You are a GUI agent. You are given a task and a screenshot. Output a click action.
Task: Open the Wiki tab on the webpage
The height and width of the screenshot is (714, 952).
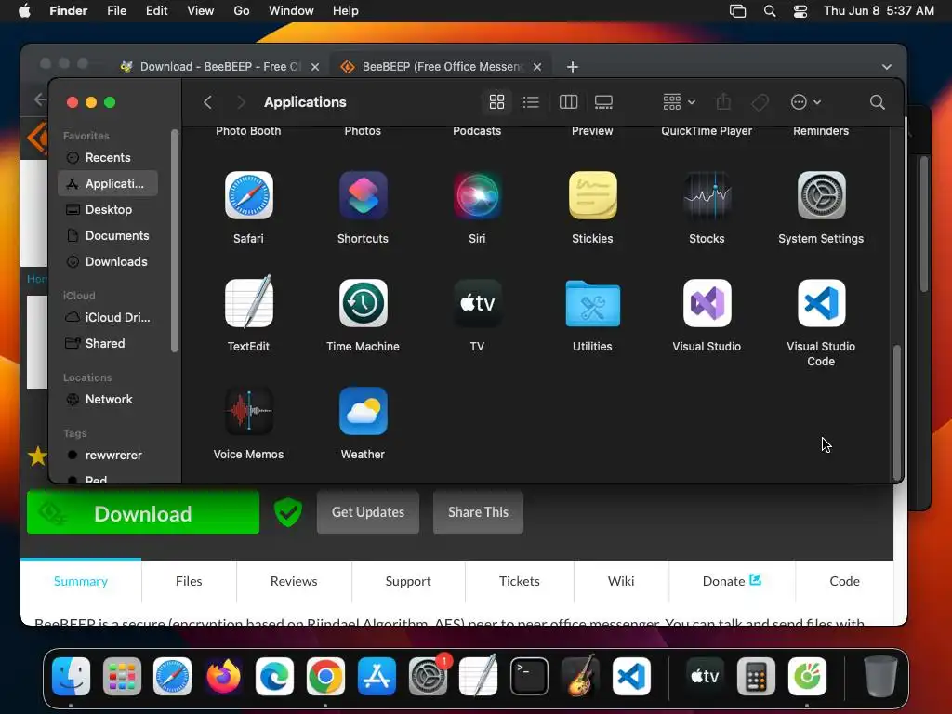621,581
